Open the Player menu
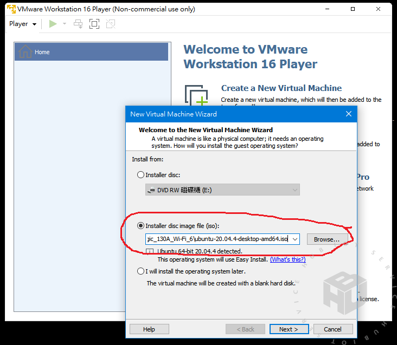The image size is (397, 345). tap(23, 24)
